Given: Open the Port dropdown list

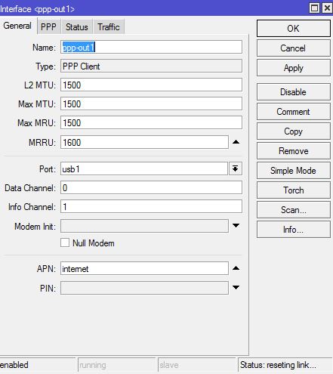Looking at the screenshot, I should (x=236, y=168).
